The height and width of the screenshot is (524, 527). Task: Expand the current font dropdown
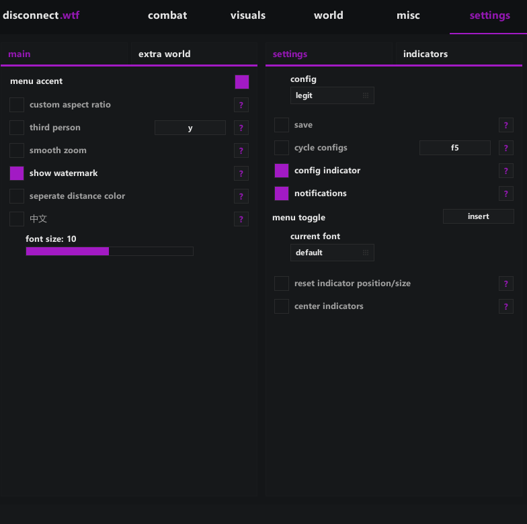click(x=332, y=253)
